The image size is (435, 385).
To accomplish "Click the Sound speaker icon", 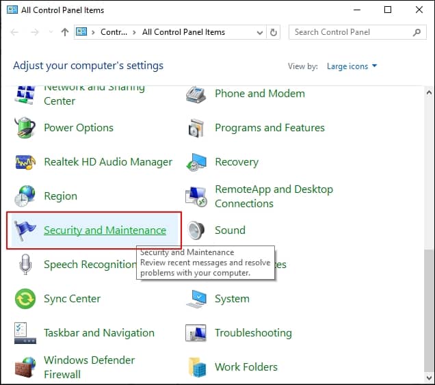I will coord(196,230).
